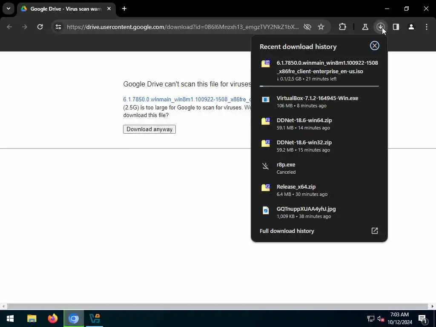Open the blue-underlined taskbar app next to Chrome
The height and width of the screenshot is (327, 436).
95,318
